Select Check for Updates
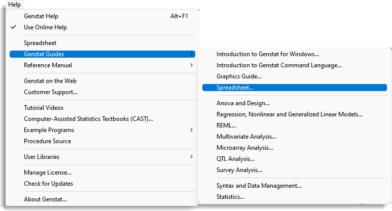Viewport: 392px width, 211px height. click(102, 184)
